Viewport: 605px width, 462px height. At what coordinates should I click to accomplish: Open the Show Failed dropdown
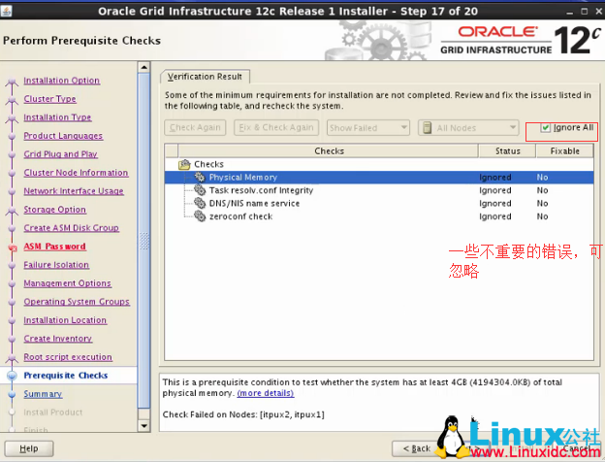pos(368,127)
